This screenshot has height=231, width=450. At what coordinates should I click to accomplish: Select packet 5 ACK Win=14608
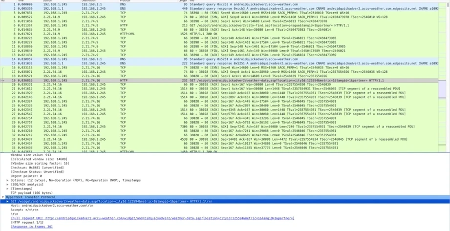coord(219,21)
